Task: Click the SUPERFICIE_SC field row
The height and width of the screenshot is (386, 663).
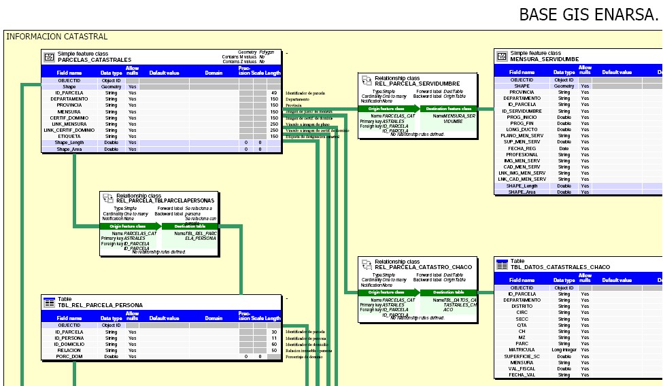Action: pos(579,356)
